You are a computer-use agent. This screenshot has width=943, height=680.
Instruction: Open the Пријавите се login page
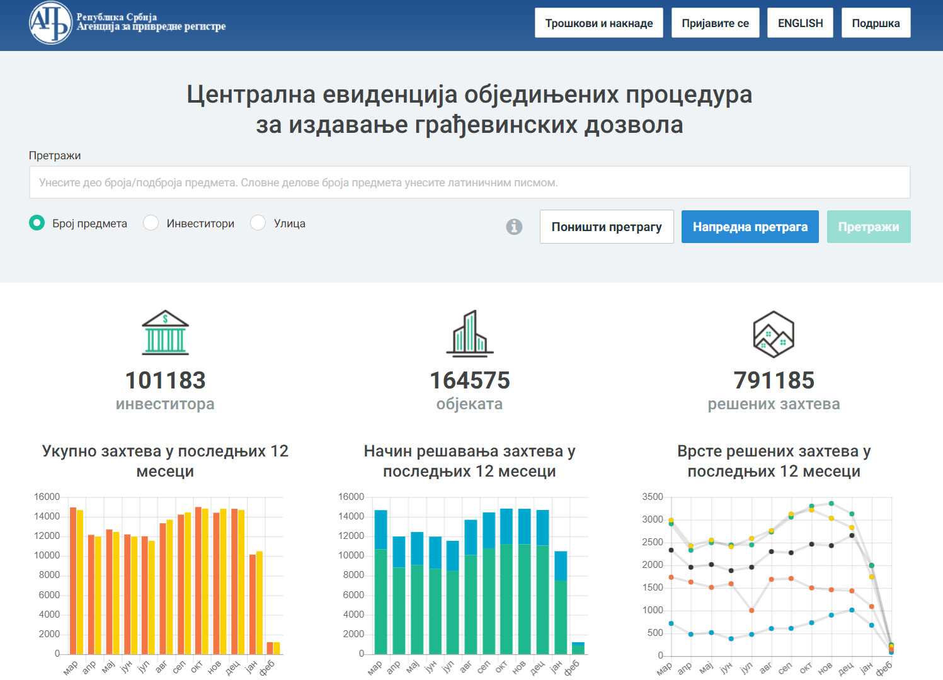click(x=715, y=23)
